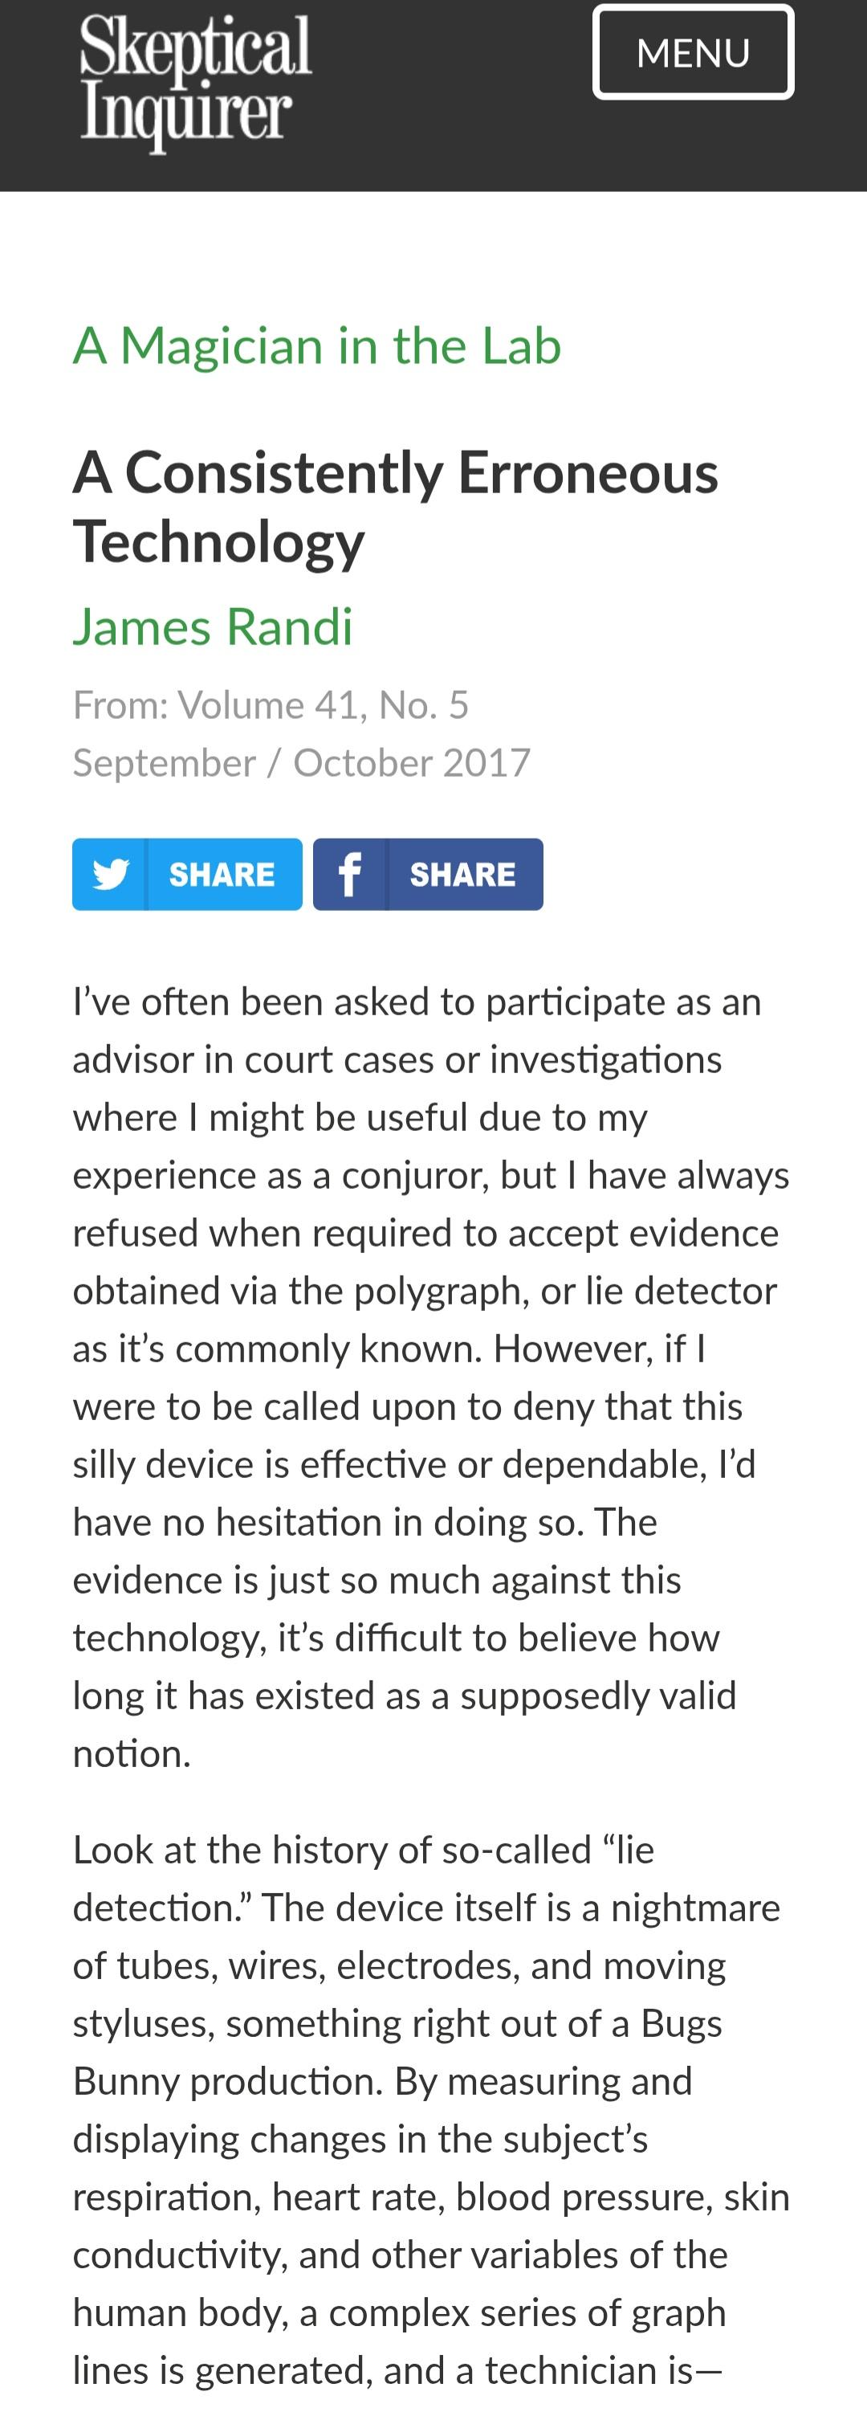
Task: Click the Skeptical Inquirer logo
Action: tap(196, 83)
